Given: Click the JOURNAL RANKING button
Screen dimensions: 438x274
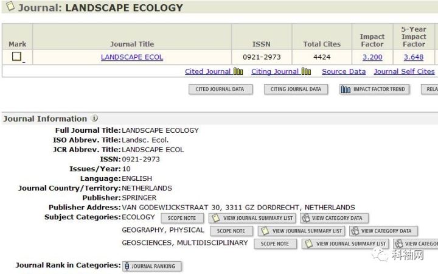Looking at the screenshot, I should tap(152, 266).
